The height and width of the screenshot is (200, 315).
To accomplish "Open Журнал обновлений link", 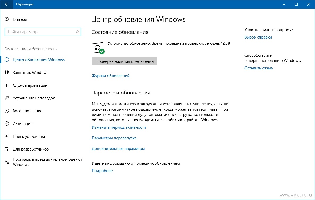I will click(110, 76).
